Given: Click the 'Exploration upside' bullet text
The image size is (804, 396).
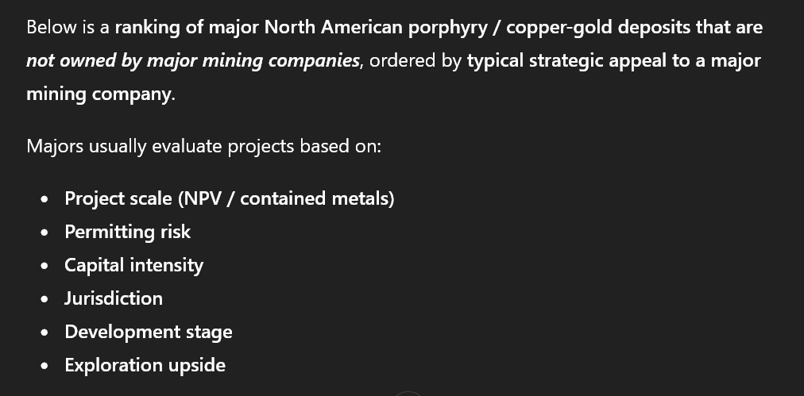Looking at the screenshot, I should 145,365.
